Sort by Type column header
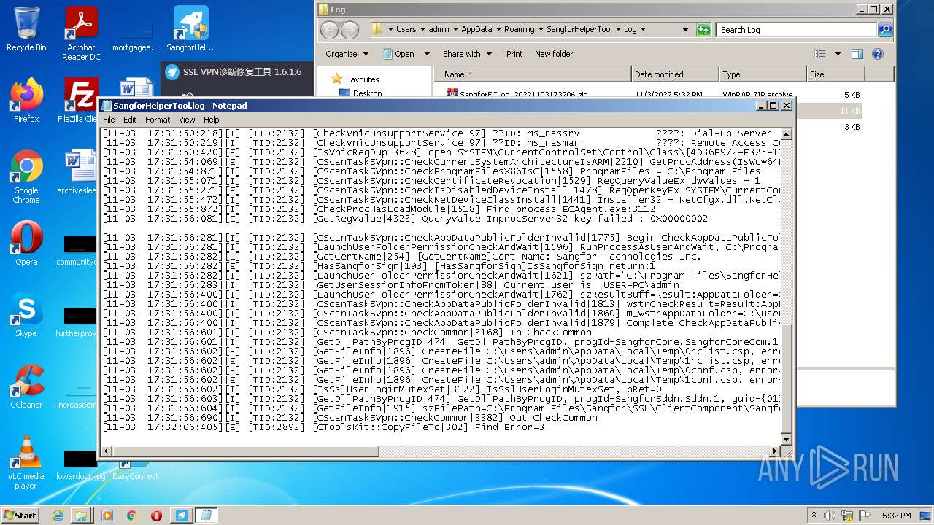The width and height of the screenshot is (934, 525). 763,74
